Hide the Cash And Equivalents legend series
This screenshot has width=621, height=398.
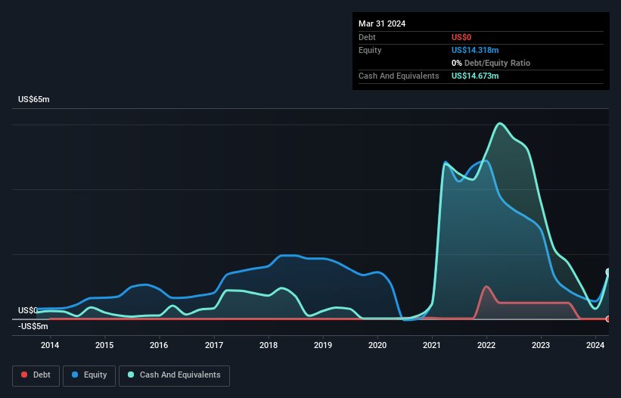(174, 375)
